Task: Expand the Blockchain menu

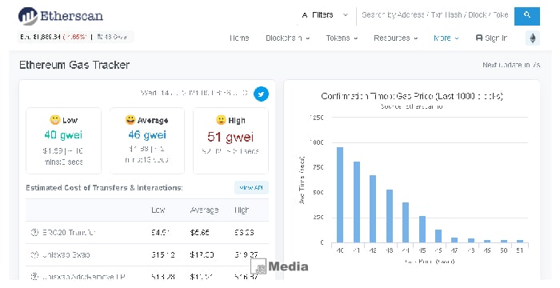Action: pos(287,38)
